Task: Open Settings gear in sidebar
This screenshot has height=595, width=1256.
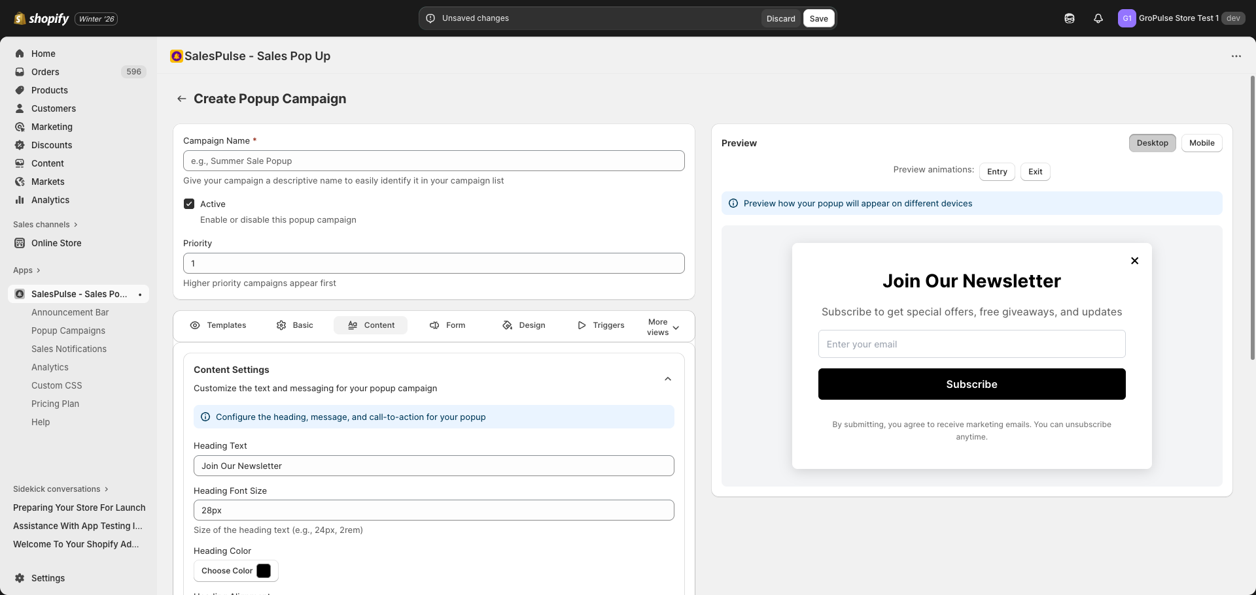Action: tap(20, 578)
